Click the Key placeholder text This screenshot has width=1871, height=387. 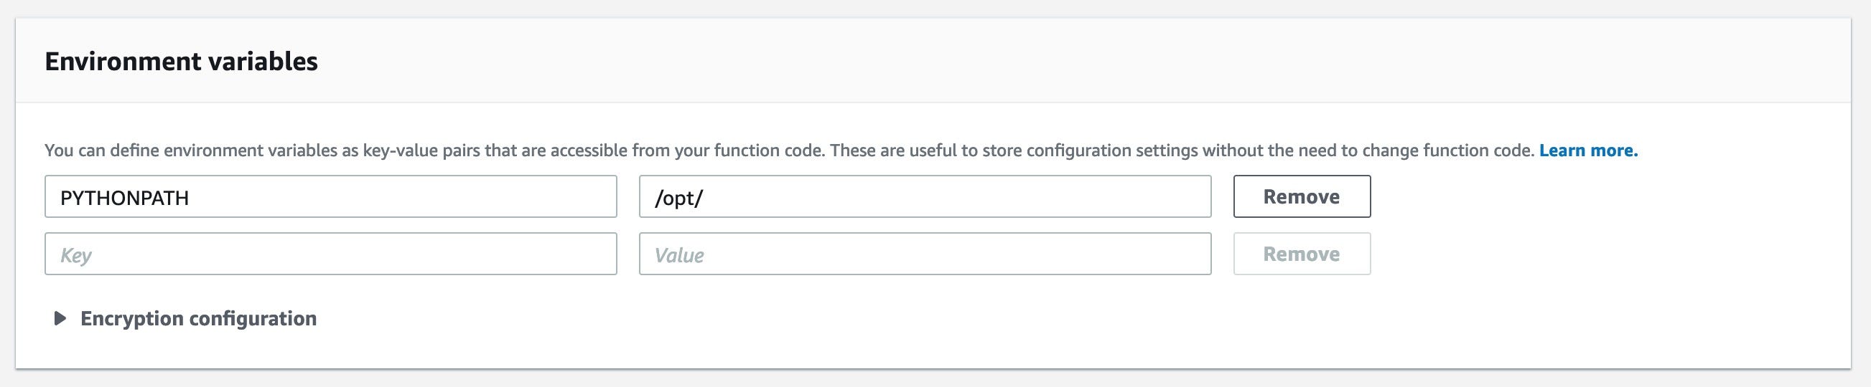click(x=75, y=255)
